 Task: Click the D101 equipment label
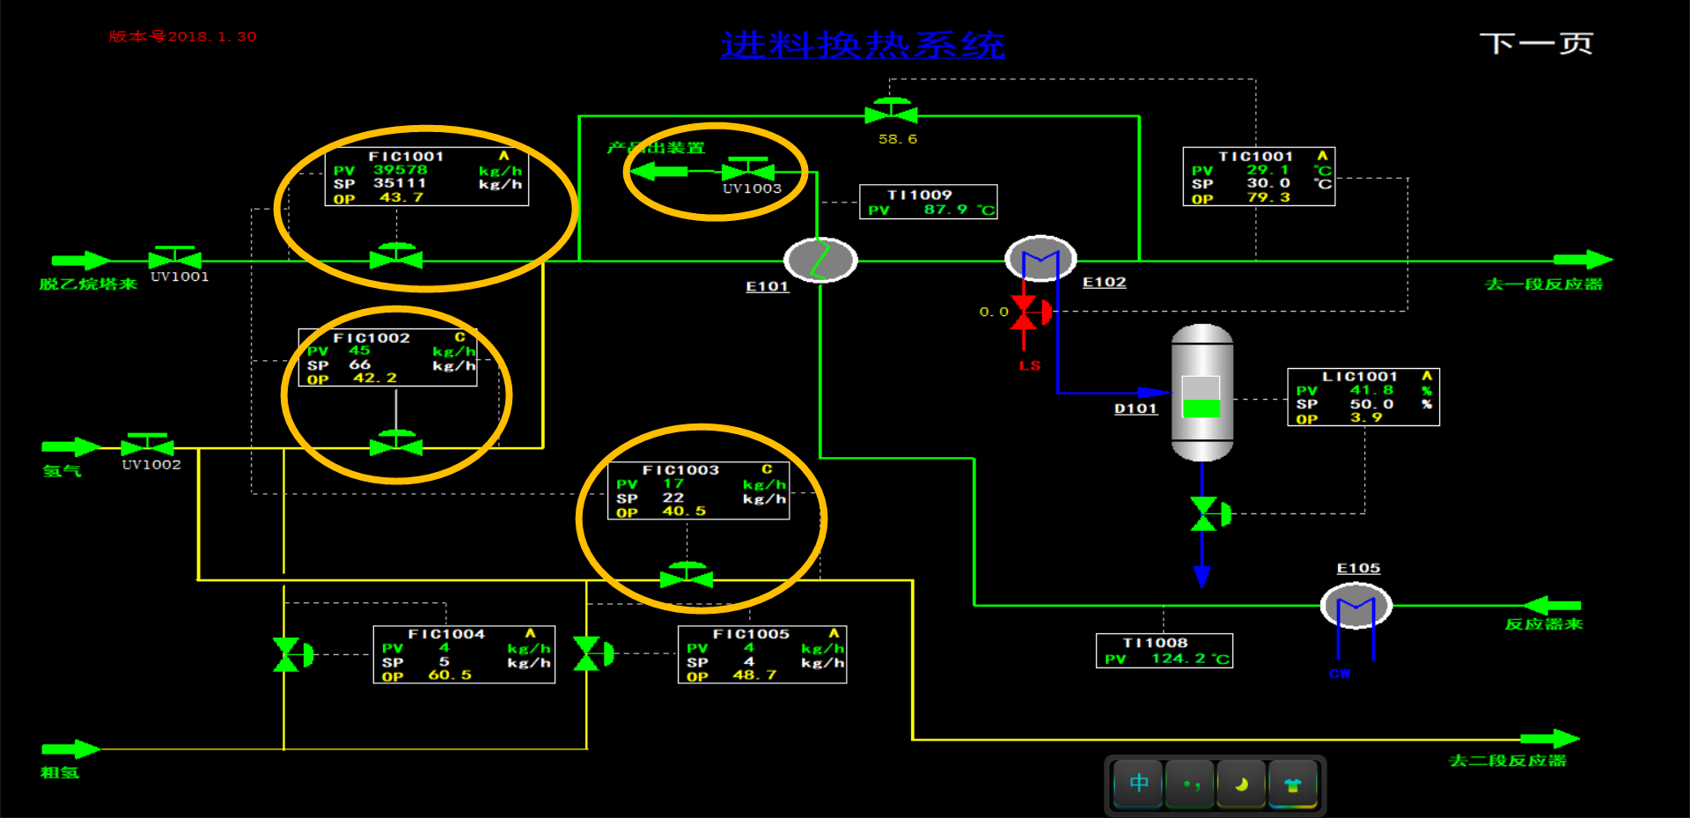(x=1135, y=409)
